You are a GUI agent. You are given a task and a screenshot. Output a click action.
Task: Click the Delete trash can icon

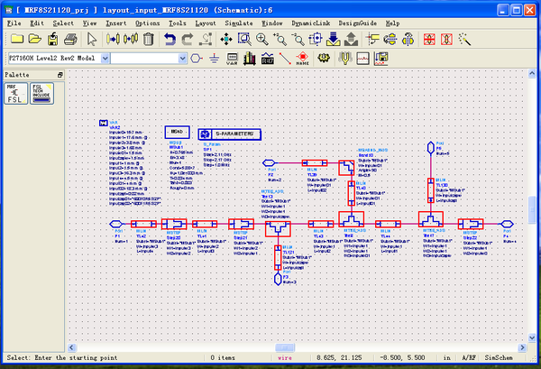tap(147, 39)
